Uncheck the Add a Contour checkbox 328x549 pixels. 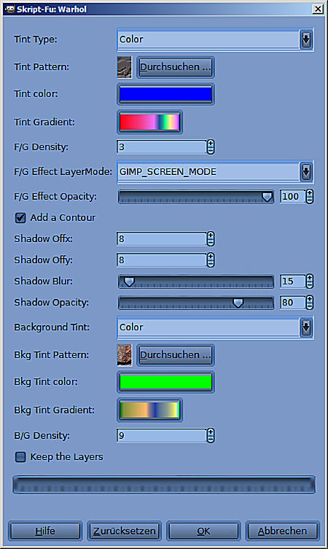click(x=20, y=218)
